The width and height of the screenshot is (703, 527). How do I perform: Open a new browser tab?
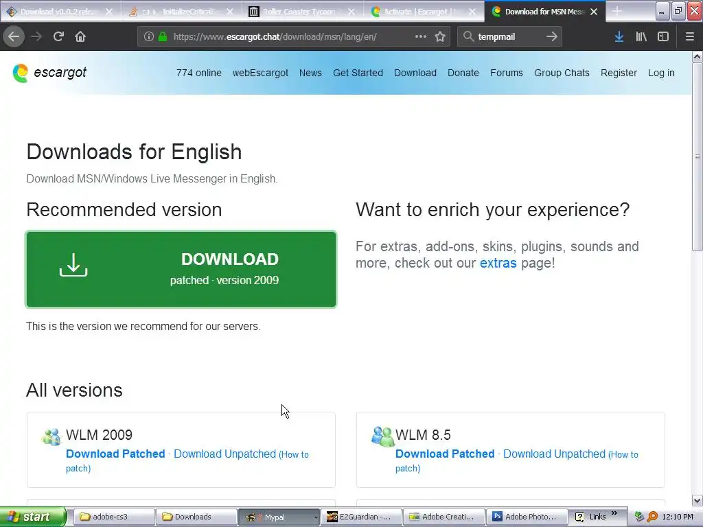pyautogui.click(x=617, y=11)
